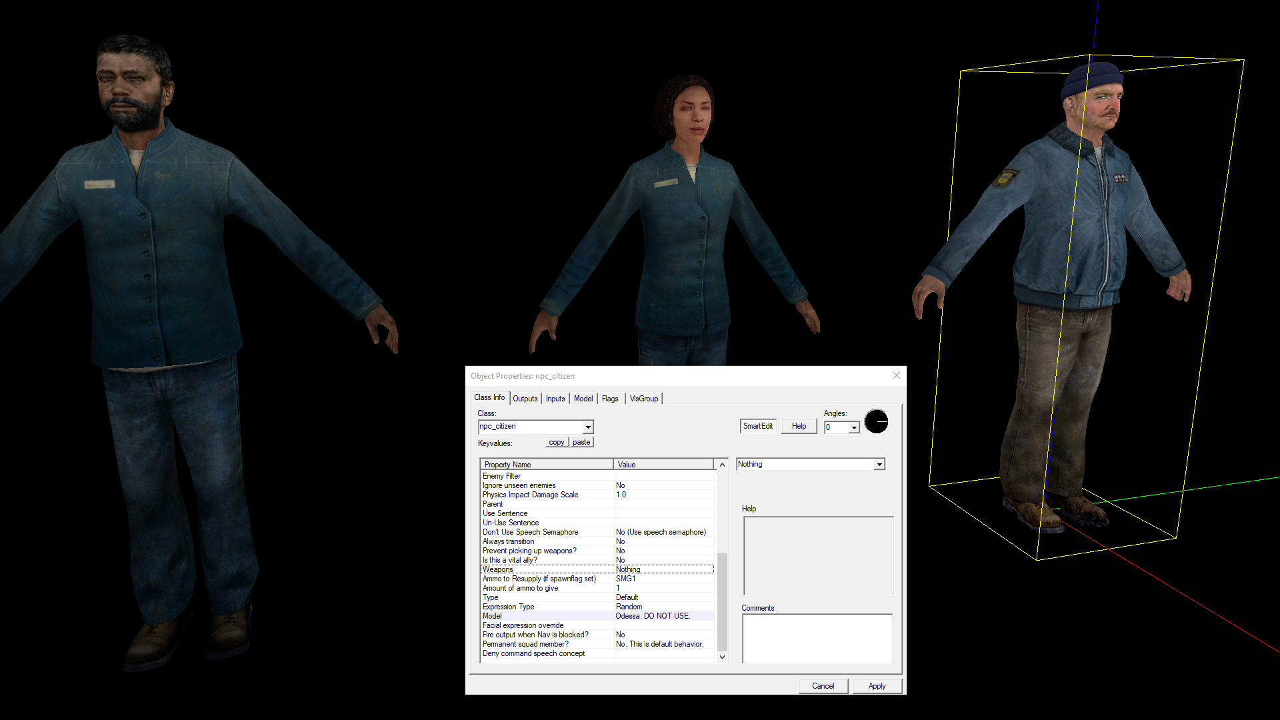Screen dimensions: 1280x720
Task: Select the Ammo to Resupply row
Action: click(x=597, y=579)
